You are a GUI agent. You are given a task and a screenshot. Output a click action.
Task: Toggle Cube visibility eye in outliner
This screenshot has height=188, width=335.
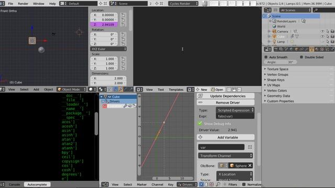(322, 37)
